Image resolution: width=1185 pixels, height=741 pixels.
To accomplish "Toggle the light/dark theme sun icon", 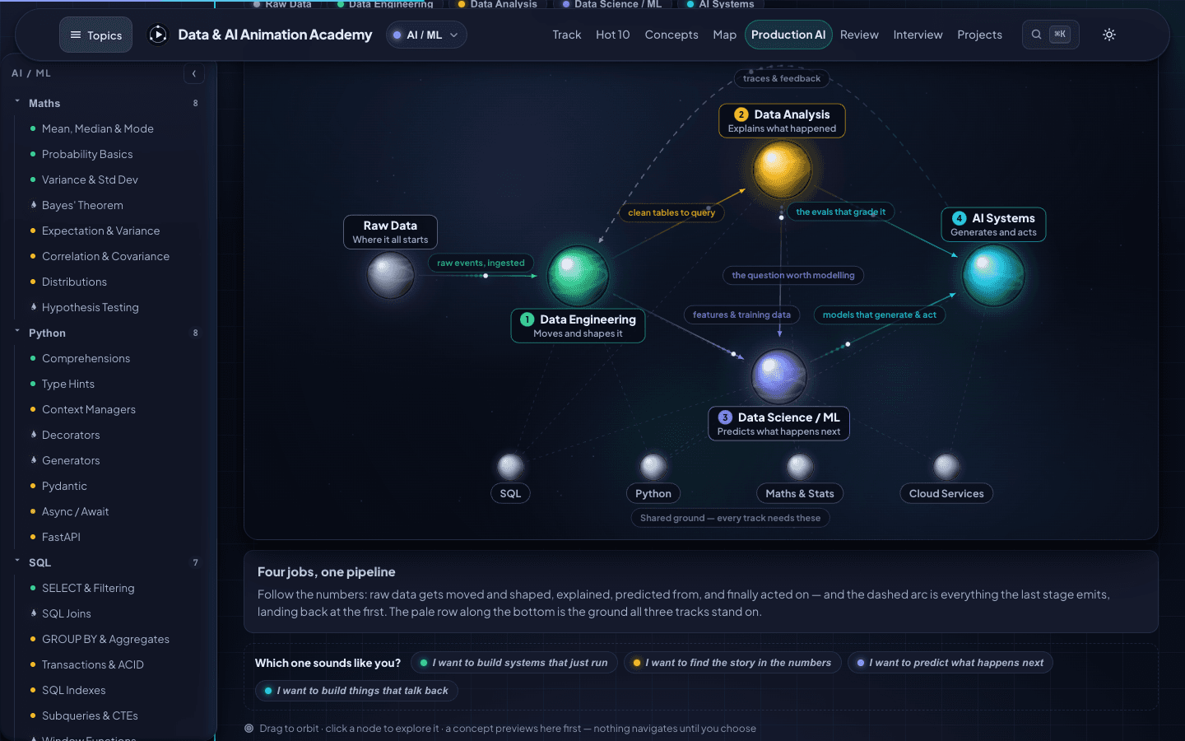I will (1109, 35).
